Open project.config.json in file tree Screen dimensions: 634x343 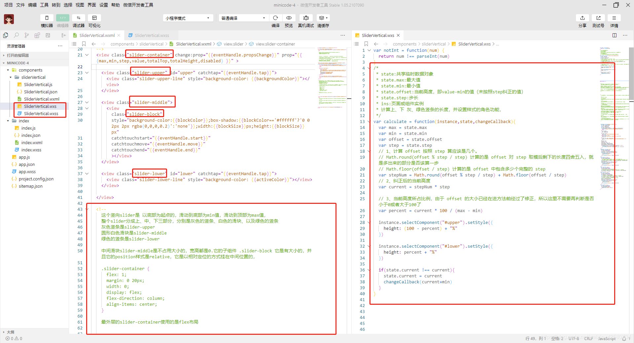pyautogui.click(x=34, y=179)
